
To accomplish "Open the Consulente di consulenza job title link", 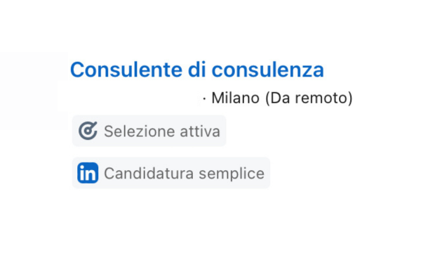I will [196, 70].
